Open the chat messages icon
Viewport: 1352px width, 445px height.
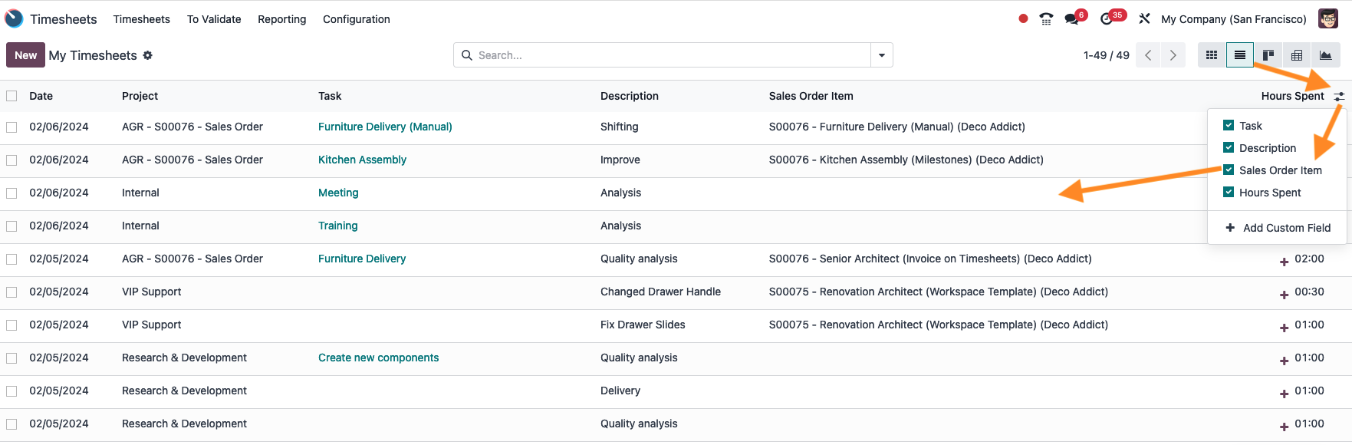tap(1072, 19)
